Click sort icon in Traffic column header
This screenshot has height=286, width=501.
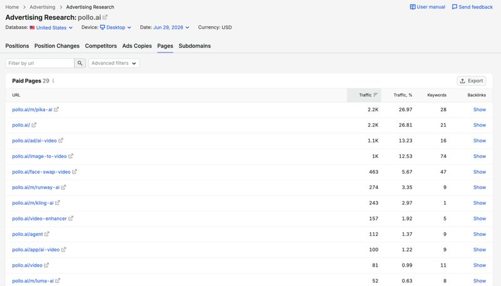click(375, 95)
